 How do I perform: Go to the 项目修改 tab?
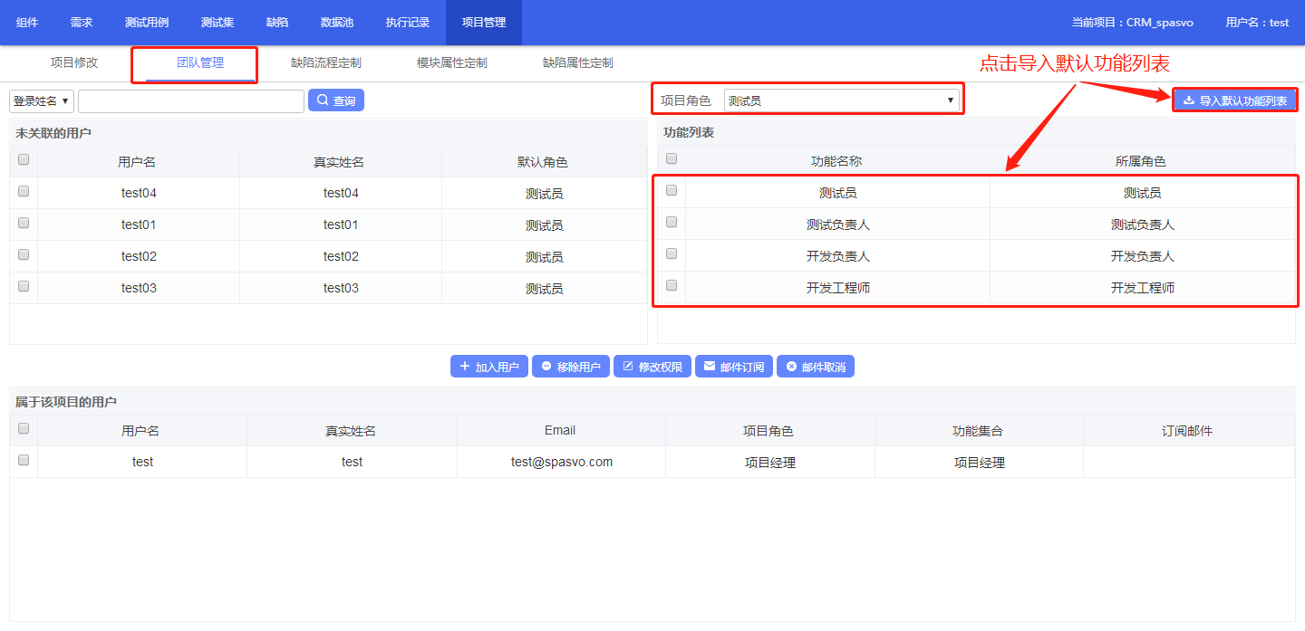click(74, 62)
